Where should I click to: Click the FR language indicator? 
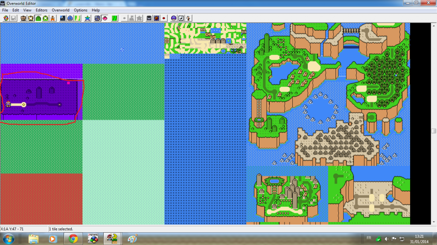(369, 238)
